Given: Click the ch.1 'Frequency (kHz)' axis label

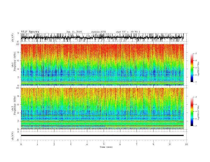Looking at the screenshot, I should [15, 62].
